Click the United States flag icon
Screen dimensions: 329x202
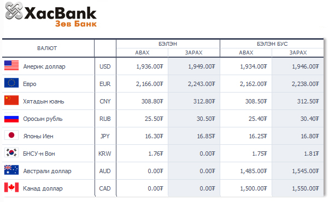pos(11,65)
